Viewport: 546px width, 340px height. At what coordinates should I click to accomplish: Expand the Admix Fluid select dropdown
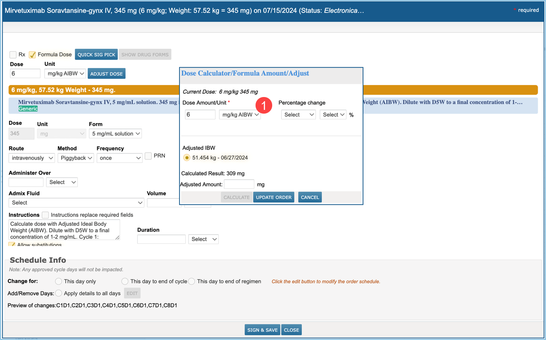(x=76, y=203)
